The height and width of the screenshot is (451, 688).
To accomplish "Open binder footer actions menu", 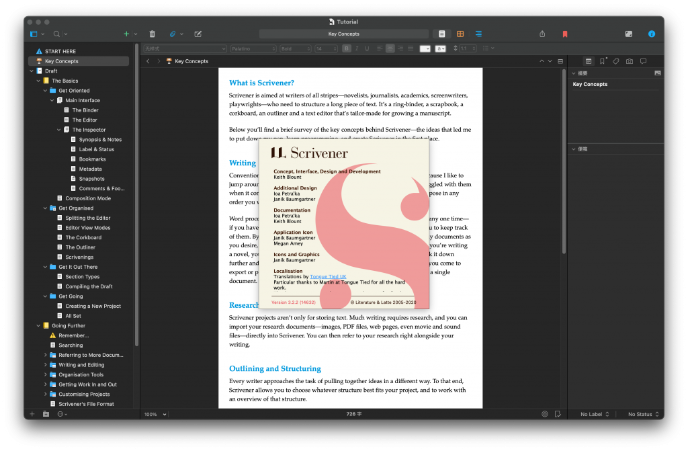I will pyautogui.click(x=62, y=414).
